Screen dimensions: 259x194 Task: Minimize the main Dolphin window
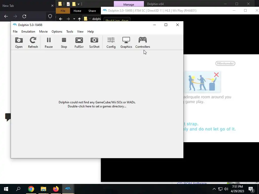coord(155,25)
